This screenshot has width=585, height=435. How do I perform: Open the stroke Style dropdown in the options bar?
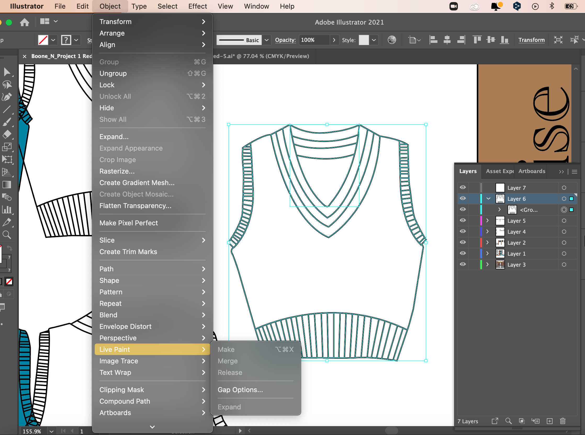point(373,40)
